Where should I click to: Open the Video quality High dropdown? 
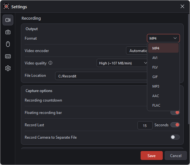pyautogui.click(x=122, y=63)
